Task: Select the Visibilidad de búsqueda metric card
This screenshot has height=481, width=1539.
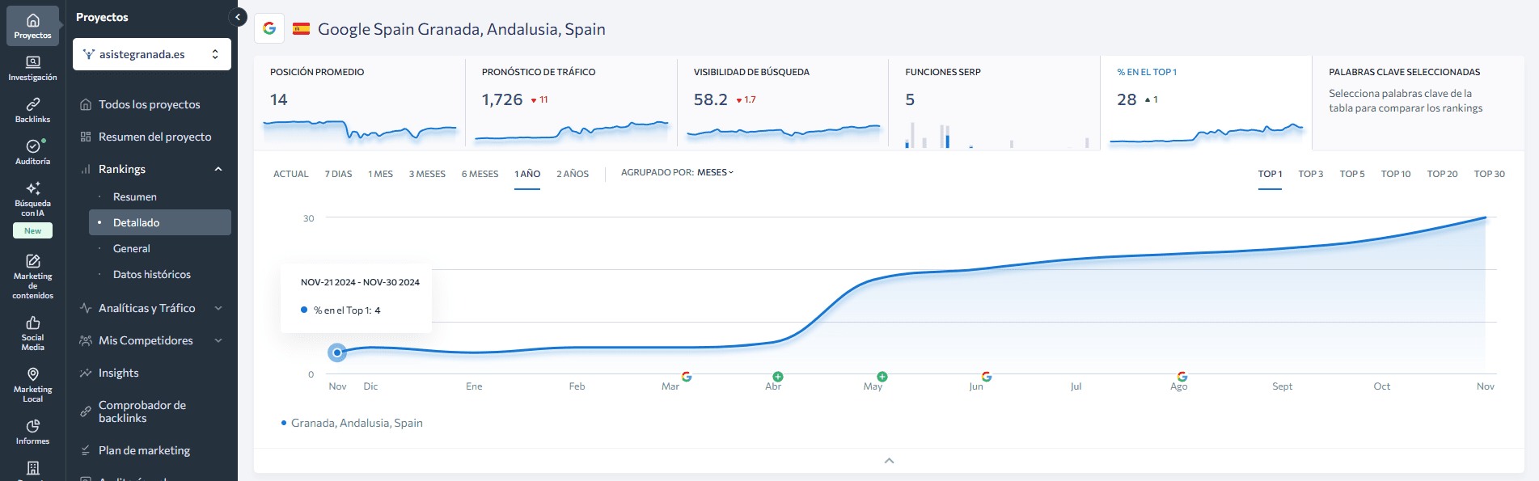Action: tap(782, 102)
